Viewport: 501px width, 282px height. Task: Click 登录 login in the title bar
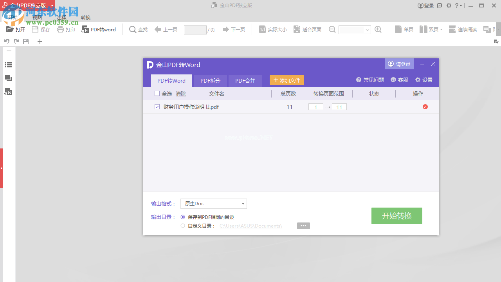pyautogui.click(x=426, y=5)
